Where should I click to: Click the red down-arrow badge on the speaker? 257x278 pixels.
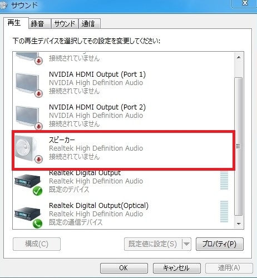click(39, 159)
